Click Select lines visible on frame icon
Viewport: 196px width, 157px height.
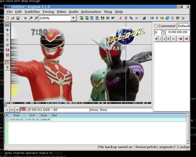(102, 18)
